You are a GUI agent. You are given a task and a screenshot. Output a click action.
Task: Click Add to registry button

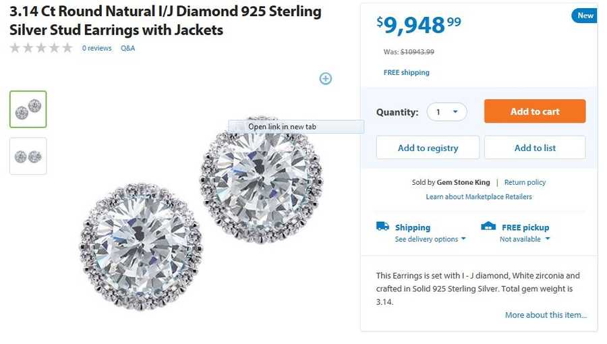click(428, 148)
